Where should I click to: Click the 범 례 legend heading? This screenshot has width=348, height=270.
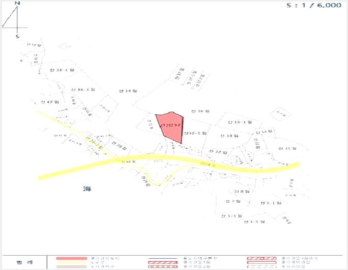tap(24, 262)
